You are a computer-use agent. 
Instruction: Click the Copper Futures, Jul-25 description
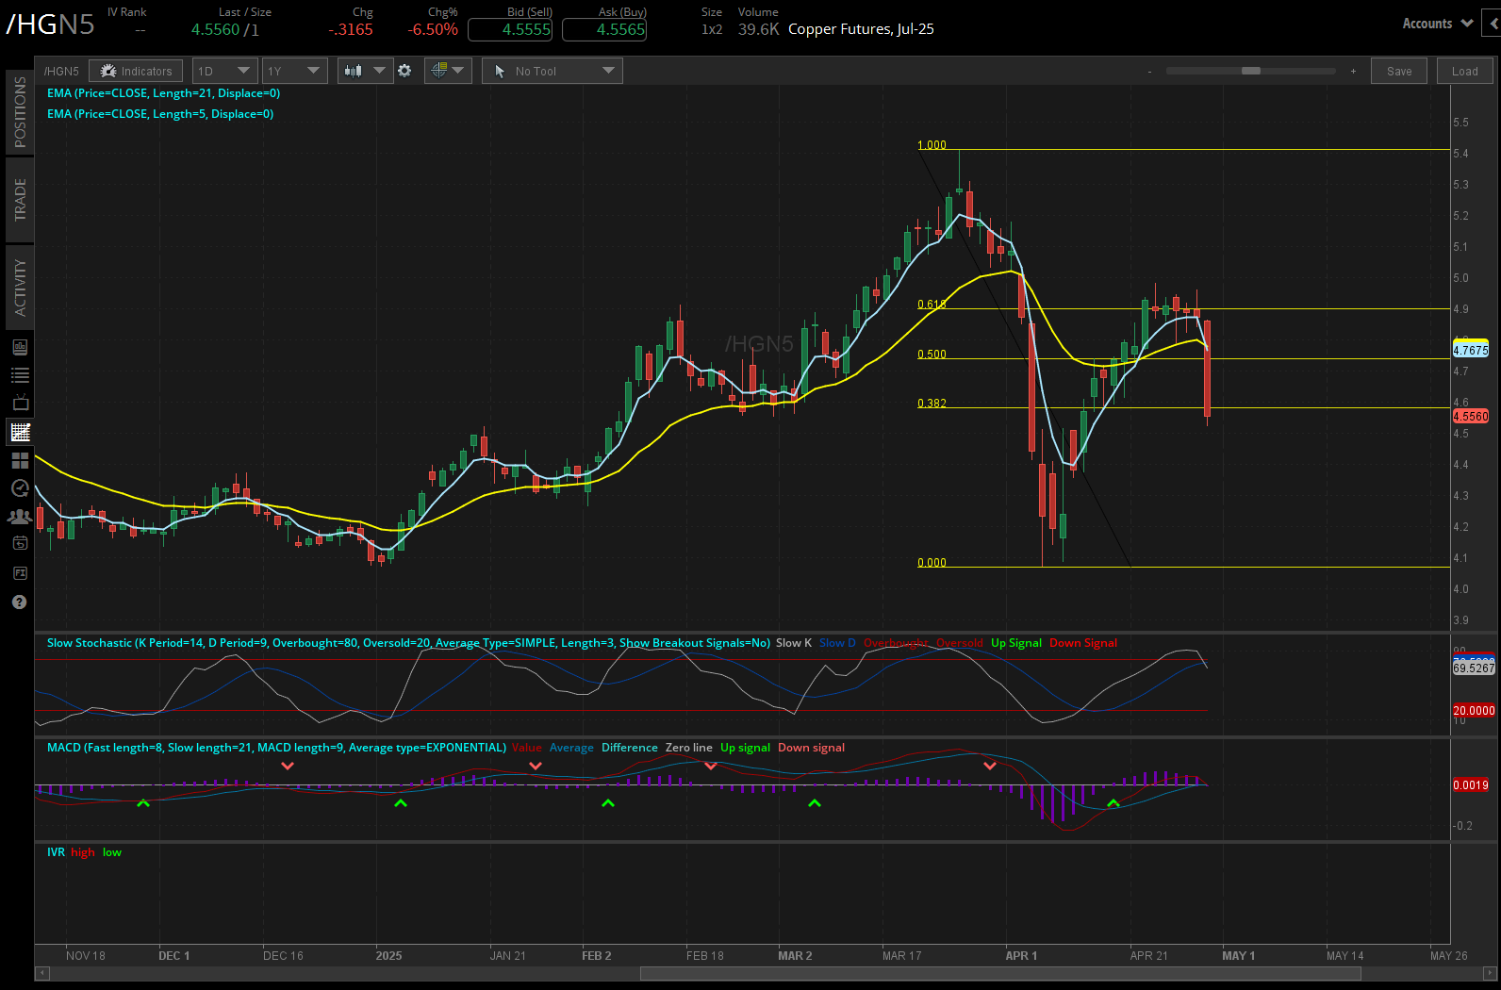point(861,29)
